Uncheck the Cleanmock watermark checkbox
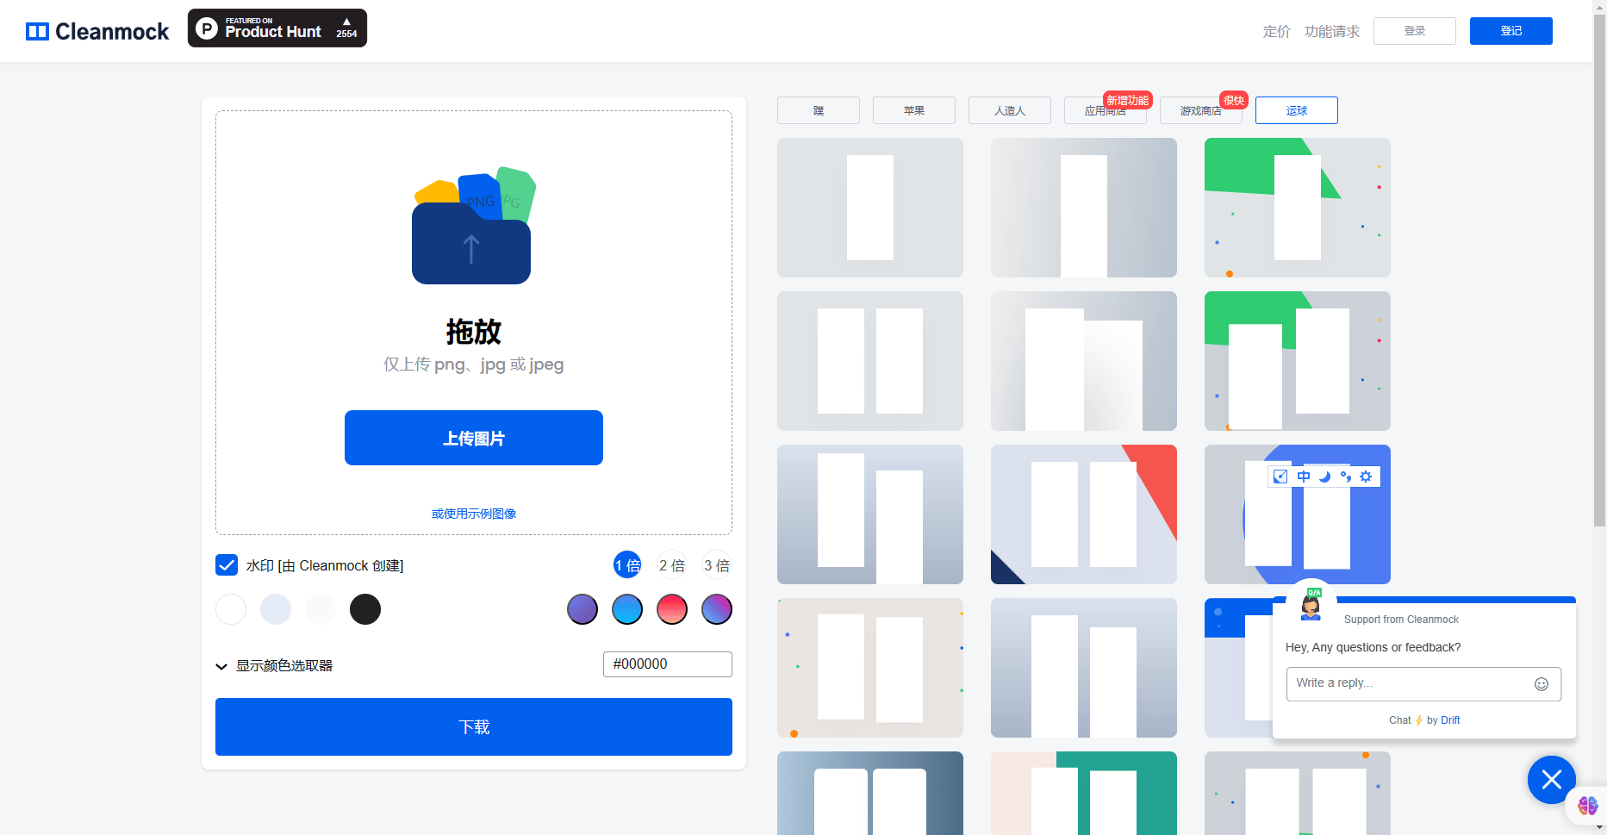1607x835 pixels. [x=227, y=565]
